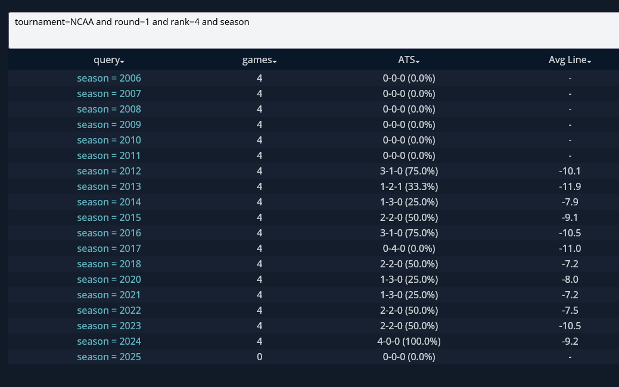Sort by the Avg Line column header
Screen dimensions: 619x387
click(x=570, y=60)
